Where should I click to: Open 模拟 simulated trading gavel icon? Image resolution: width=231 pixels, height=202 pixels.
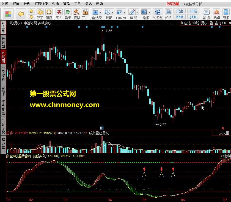[x=77, y=14]
